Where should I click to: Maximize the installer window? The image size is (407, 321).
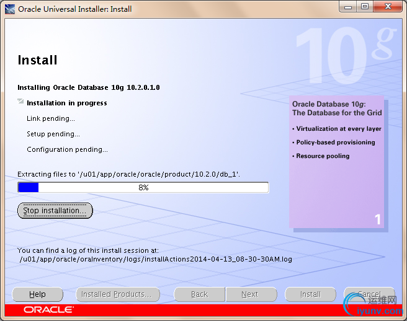click(365, 7)
